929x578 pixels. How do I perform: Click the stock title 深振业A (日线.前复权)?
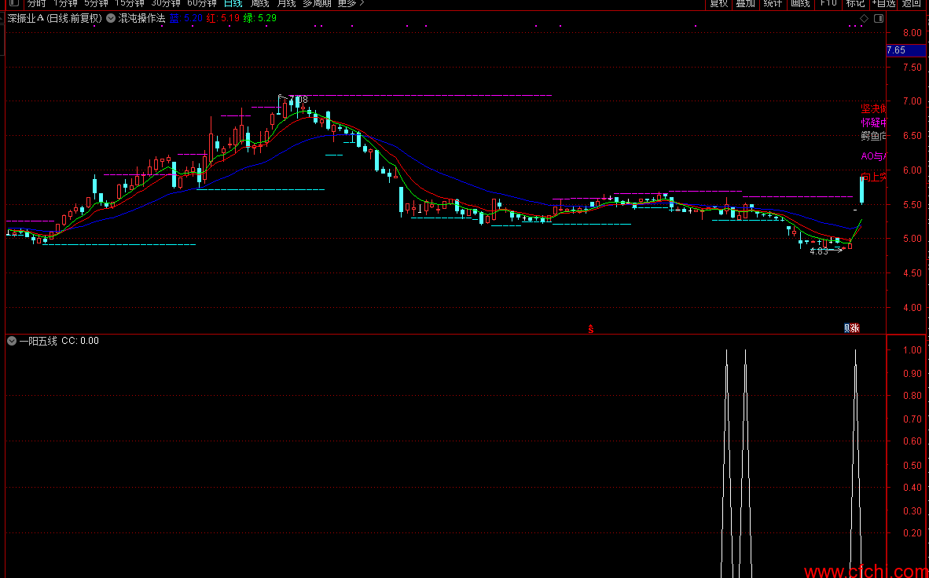tap(54, 18)
